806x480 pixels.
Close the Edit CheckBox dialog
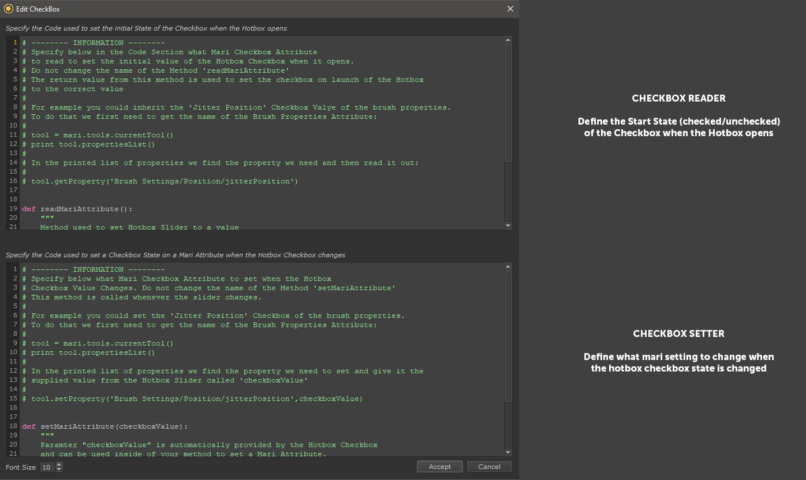510,9
